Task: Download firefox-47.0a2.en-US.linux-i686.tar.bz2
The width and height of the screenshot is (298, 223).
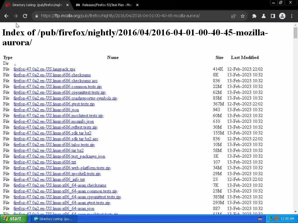Action: click(49, 151)
